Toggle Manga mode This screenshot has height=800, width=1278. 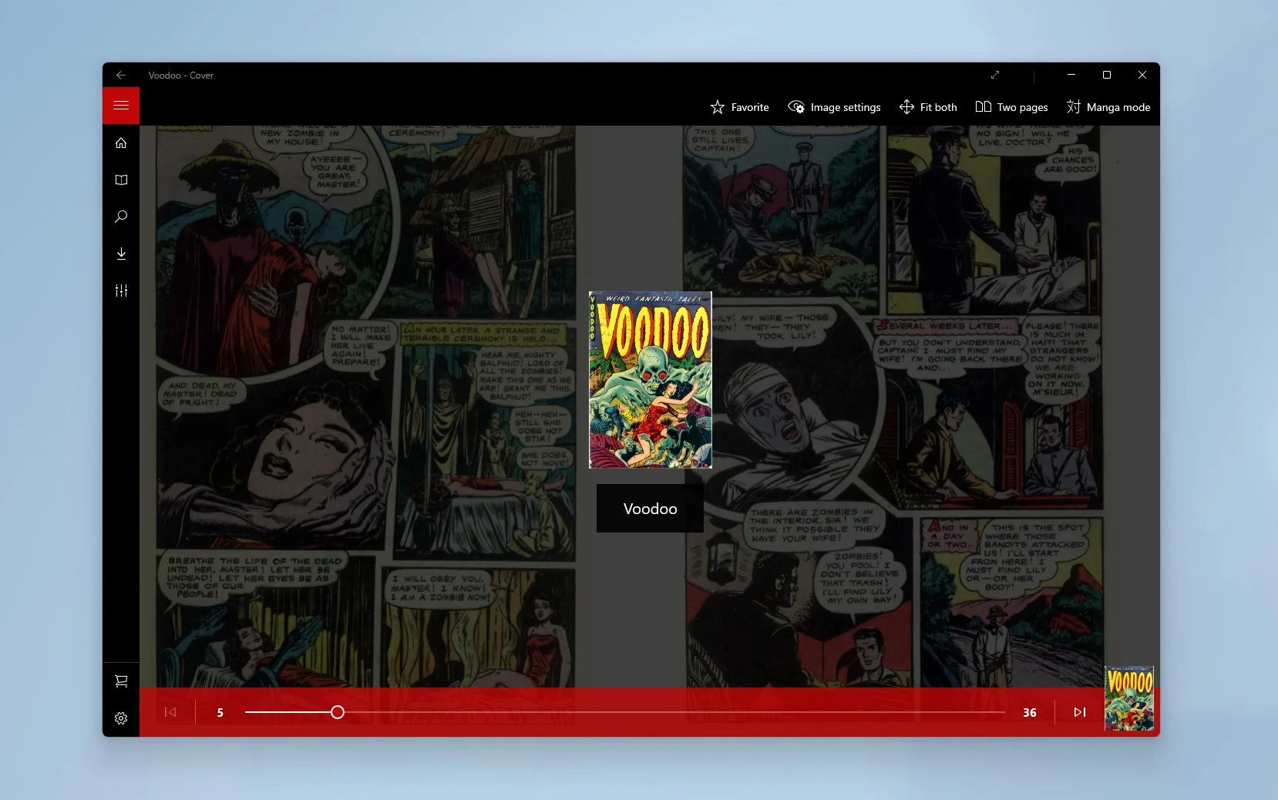click(1108, 107)
